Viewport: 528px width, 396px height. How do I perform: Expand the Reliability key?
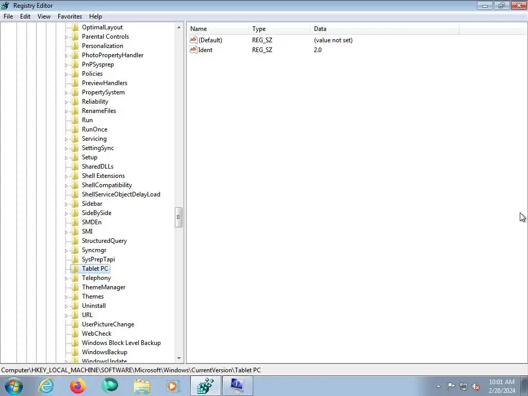pyautogui.click(x=67, y=102)
